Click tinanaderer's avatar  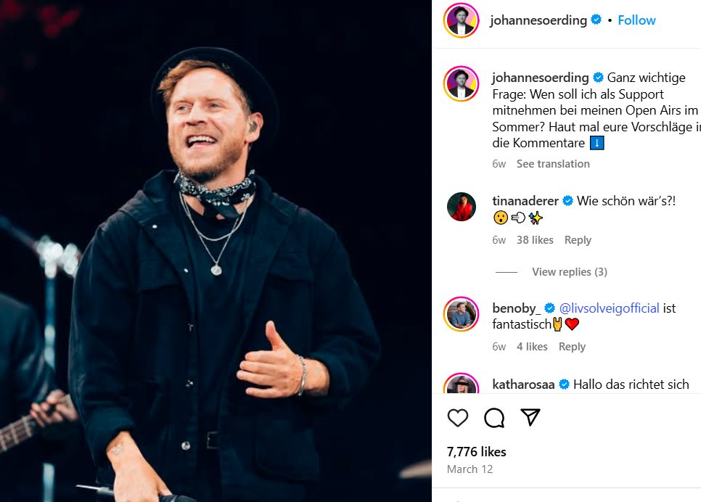click(462, 207)
